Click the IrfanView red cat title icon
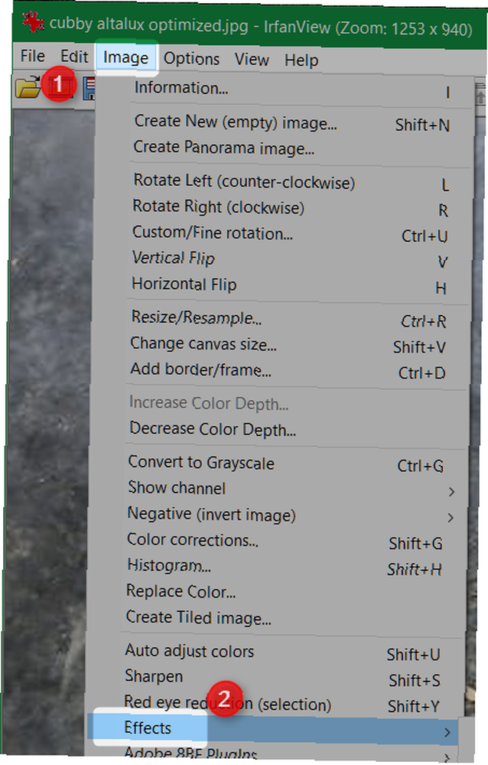This screenshot has width=488, height=765. click(x=33, y=22)
